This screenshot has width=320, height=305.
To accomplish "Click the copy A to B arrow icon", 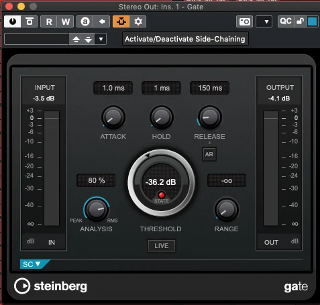I will tap(102, 21).
